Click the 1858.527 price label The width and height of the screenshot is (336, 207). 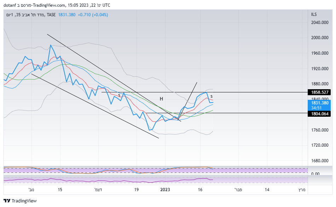click(319, 92)
